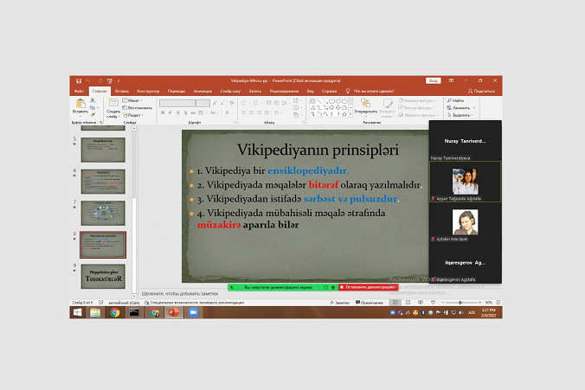Open the Shape Fill (Заливка фигуры) dropdown

(417, 100)
